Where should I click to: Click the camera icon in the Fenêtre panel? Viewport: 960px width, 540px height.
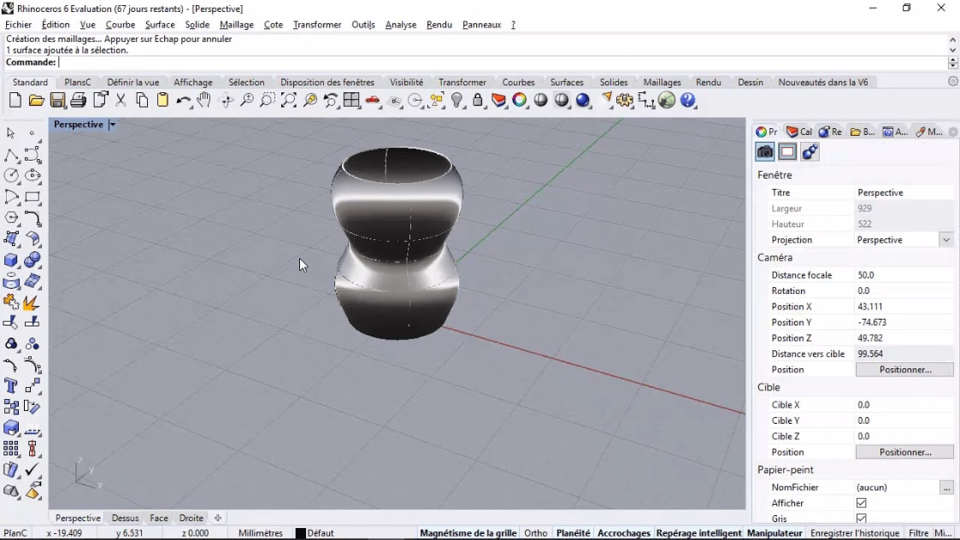coord(764,151)
